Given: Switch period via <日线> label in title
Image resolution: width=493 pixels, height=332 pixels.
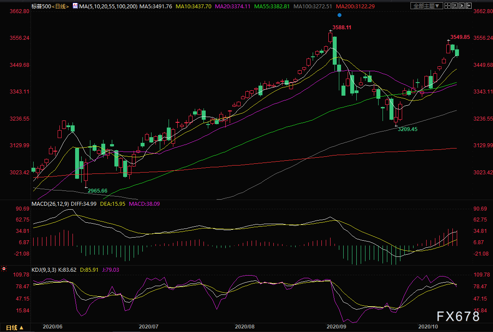Looking at the screenshot, I should pos(60,6).
